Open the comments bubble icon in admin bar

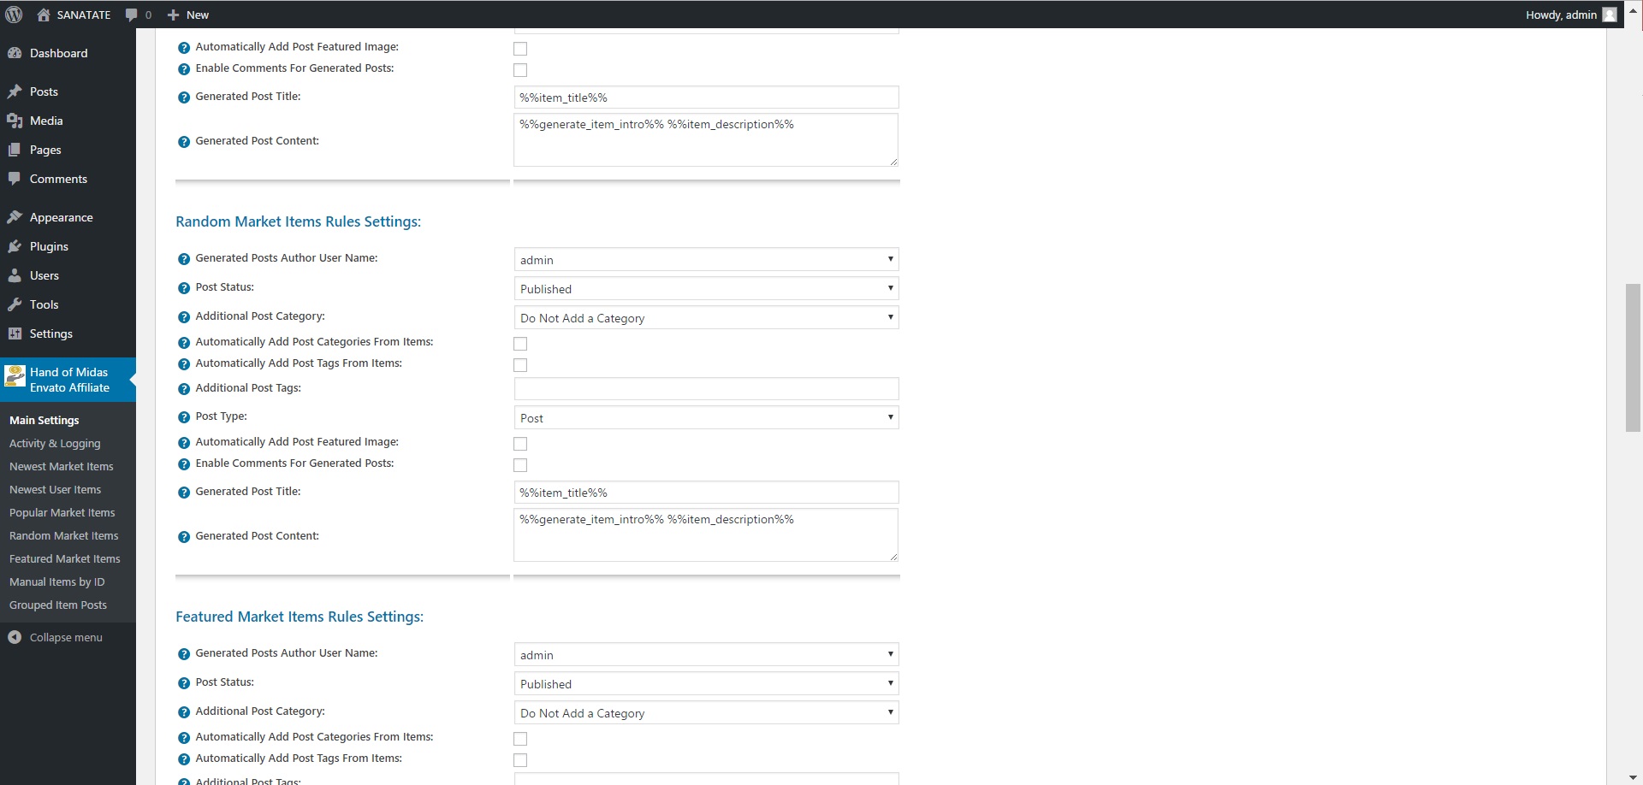[x=132, y=15]
